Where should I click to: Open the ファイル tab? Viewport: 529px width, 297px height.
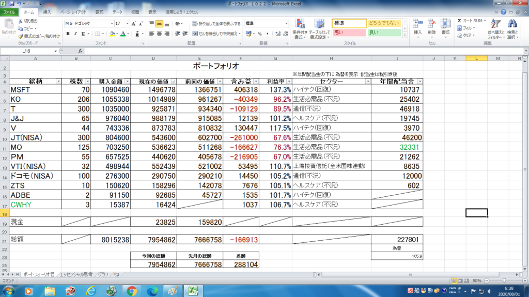(9, 12)
